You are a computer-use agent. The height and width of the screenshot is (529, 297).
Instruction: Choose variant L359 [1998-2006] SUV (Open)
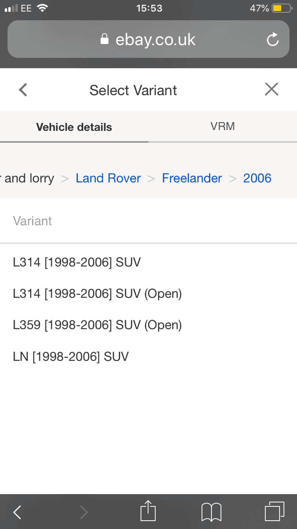coord(148,325)
